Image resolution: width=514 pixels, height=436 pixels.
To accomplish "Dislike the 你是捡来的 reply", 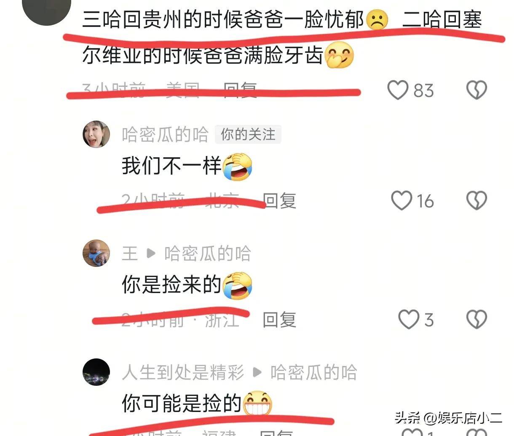I will (477, 319).
